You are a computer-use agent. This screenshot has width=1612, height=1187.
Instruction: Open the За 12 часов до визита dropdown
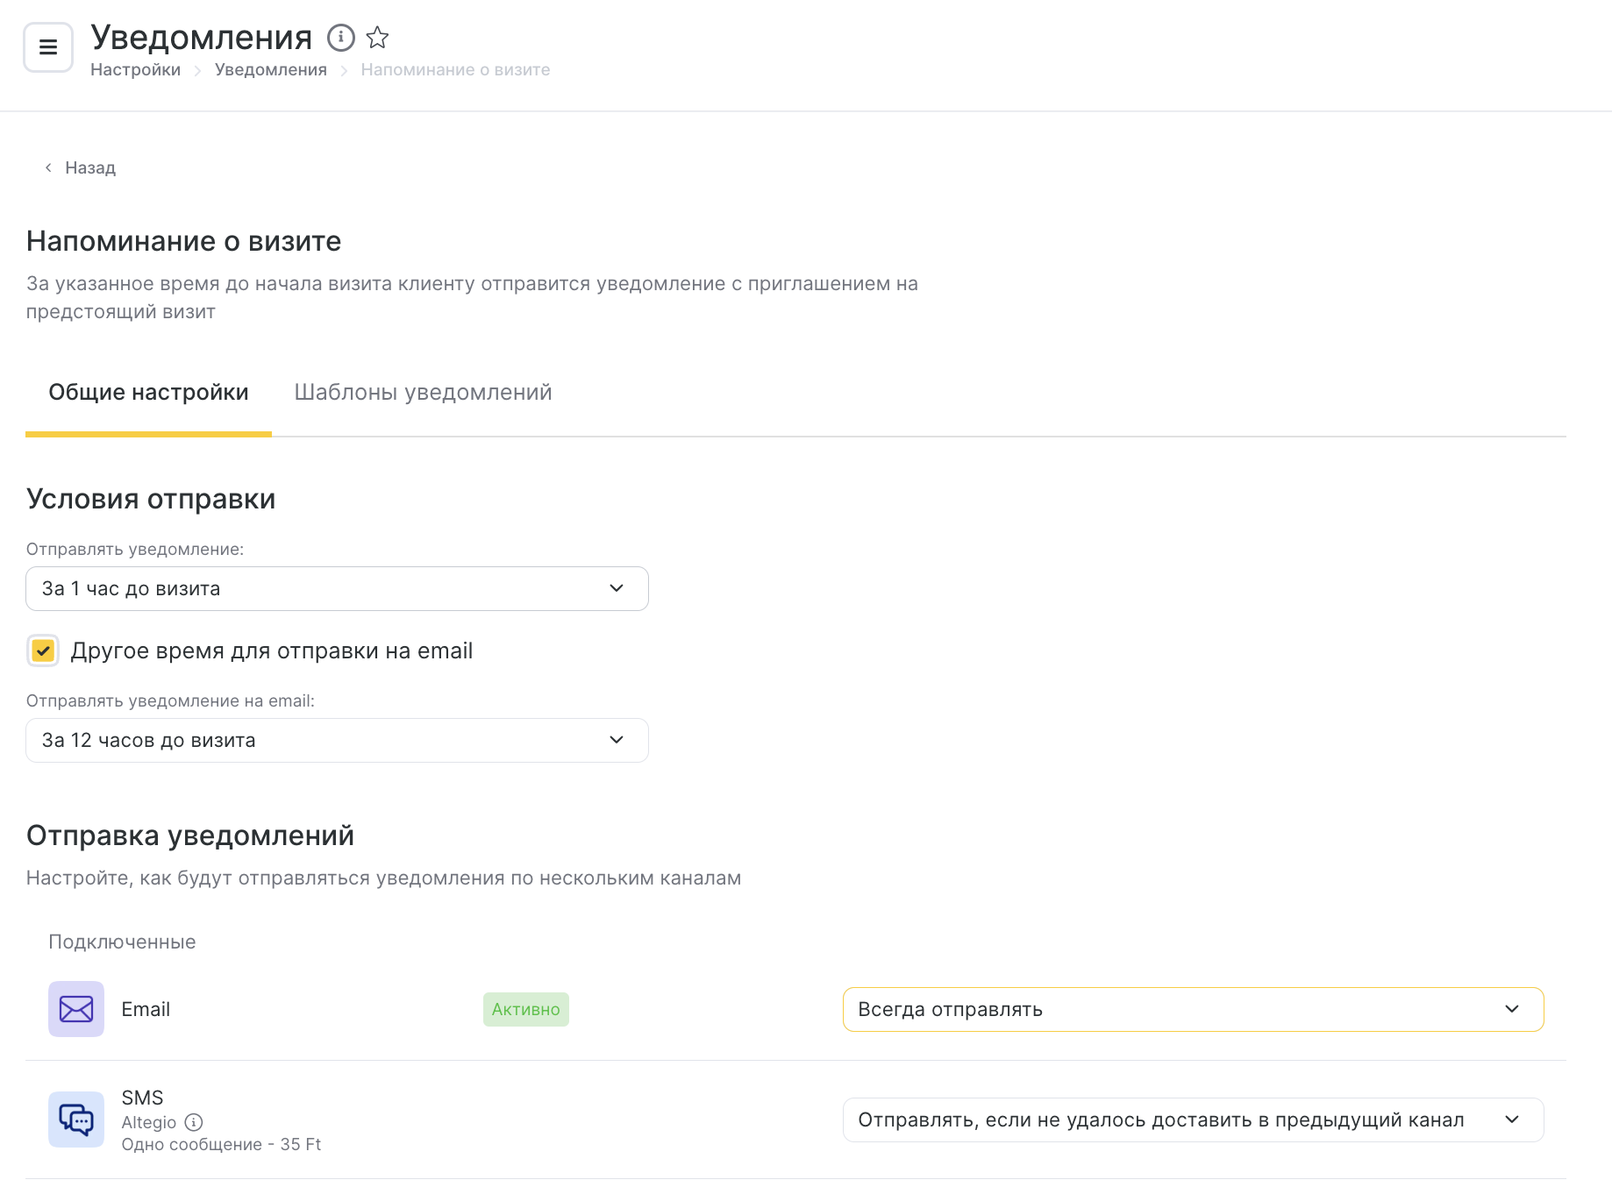[337, 740]
